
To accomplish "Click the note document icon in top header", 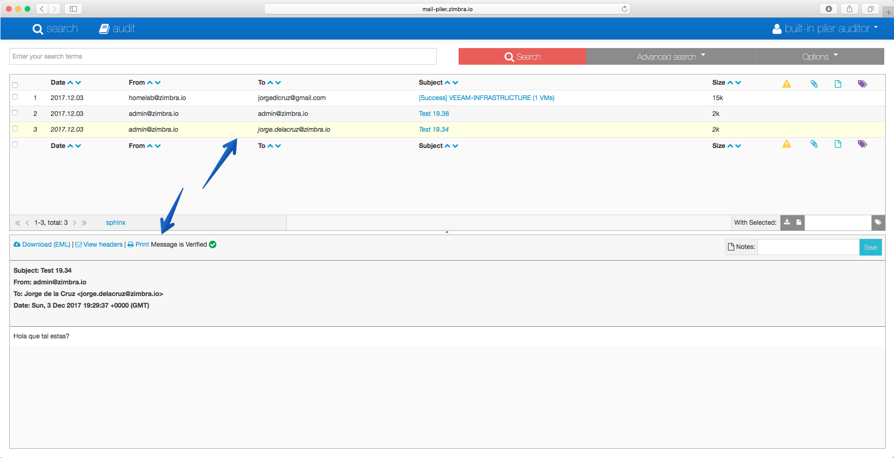I will pos(838,84).
